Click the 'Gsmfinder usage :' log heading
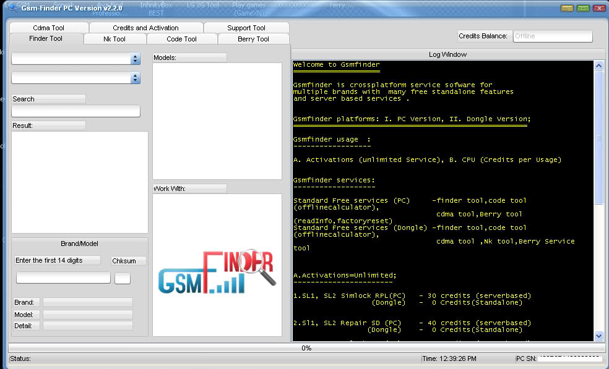The width and height of the screenshot is (609, 369). pyautogui.click(x=332, y=140)
